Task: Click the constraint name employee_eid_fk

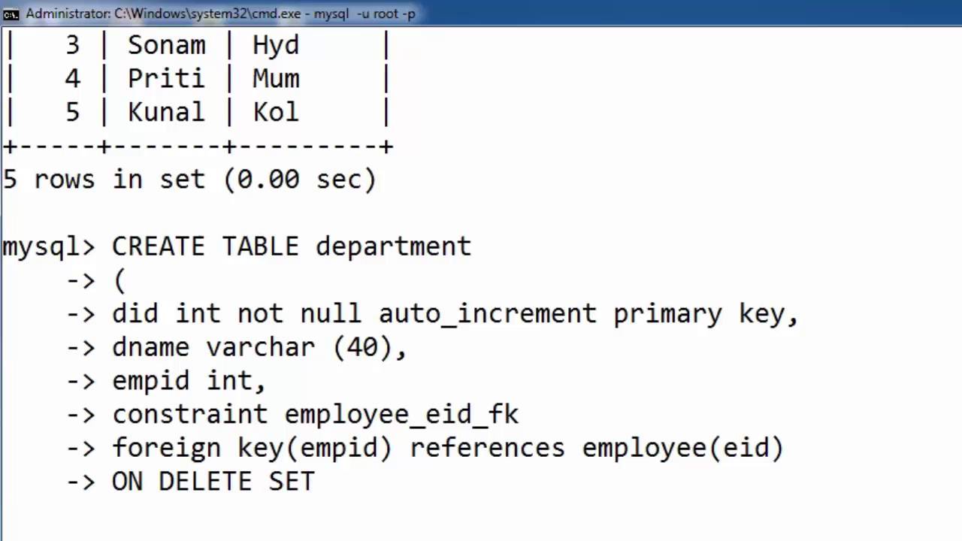Action: click(x=401, y=415)
